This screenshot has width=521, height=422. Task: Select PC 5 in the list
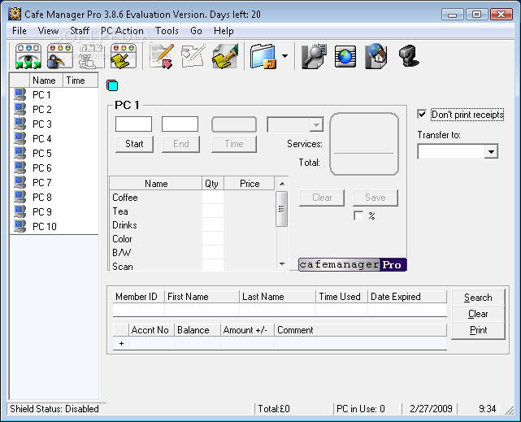point(42,153)
